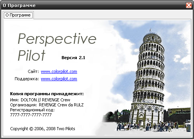Click the Perspective Pilot logo text

pos(57,47)
